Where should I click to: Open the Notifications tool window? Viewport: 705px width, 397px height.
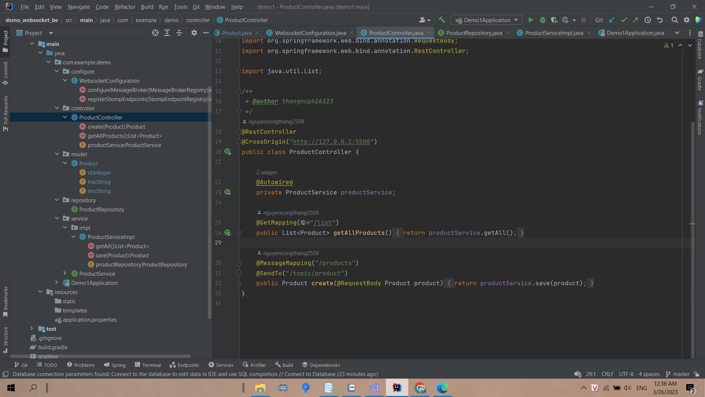click(x=700, y=117)
